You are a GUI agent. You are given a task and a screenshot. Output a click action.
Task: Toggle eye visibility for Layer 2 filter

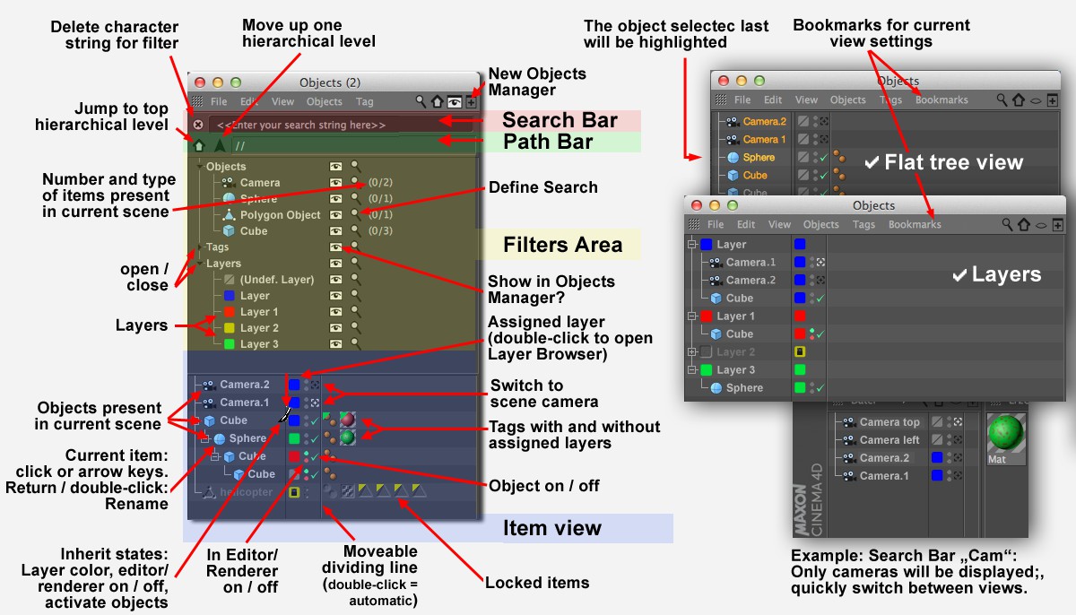click(336, 328)
